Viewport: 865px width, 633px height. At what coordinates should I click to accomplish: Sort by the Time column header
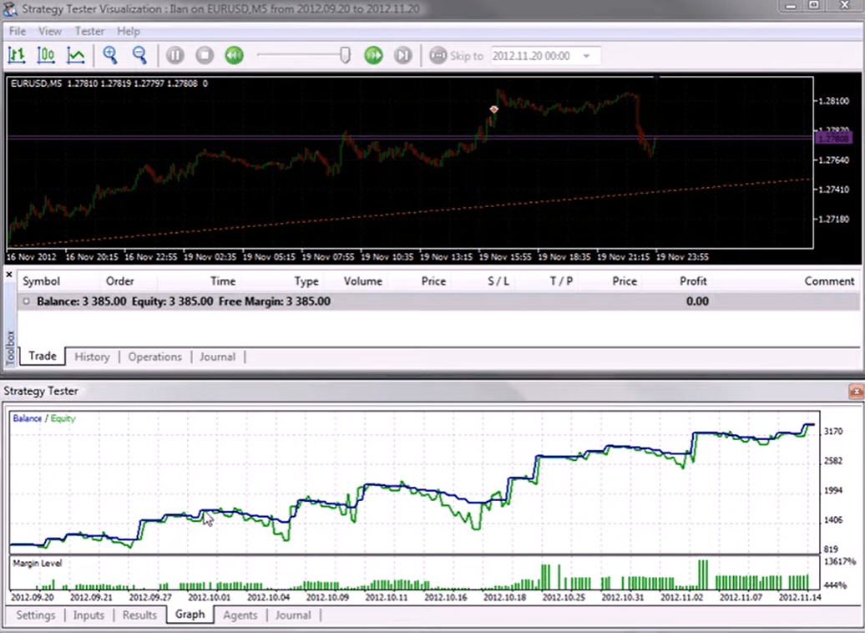223,281
